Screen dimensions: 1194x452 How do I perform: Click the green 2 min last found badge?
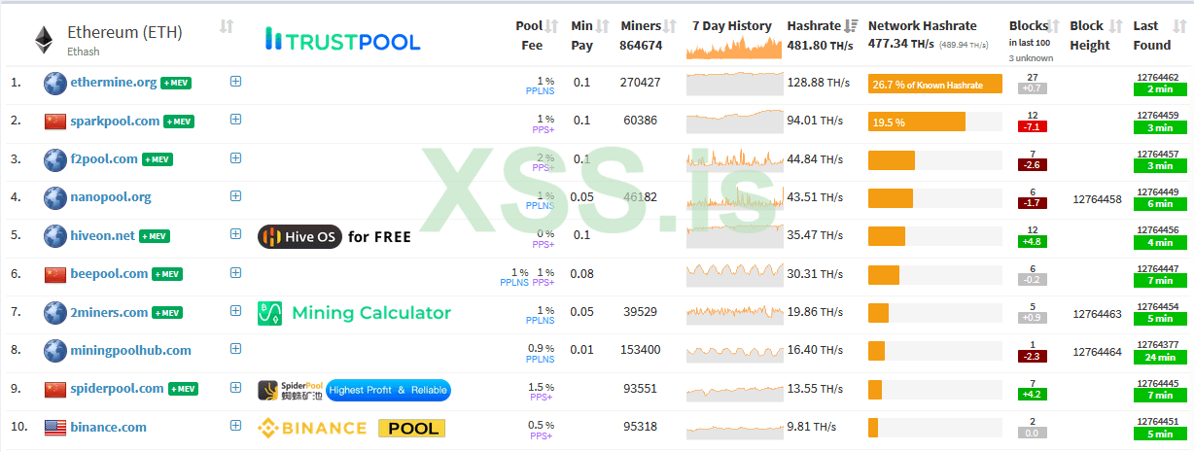1158,89
